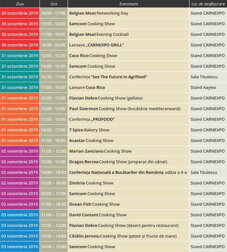Click the "Lansare Coco Rico" event text
The image size is (227, 252).
tap(87, 87)
